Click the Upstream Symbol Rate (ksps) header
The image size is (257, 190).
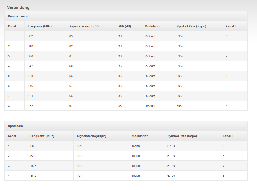point(182,136)
